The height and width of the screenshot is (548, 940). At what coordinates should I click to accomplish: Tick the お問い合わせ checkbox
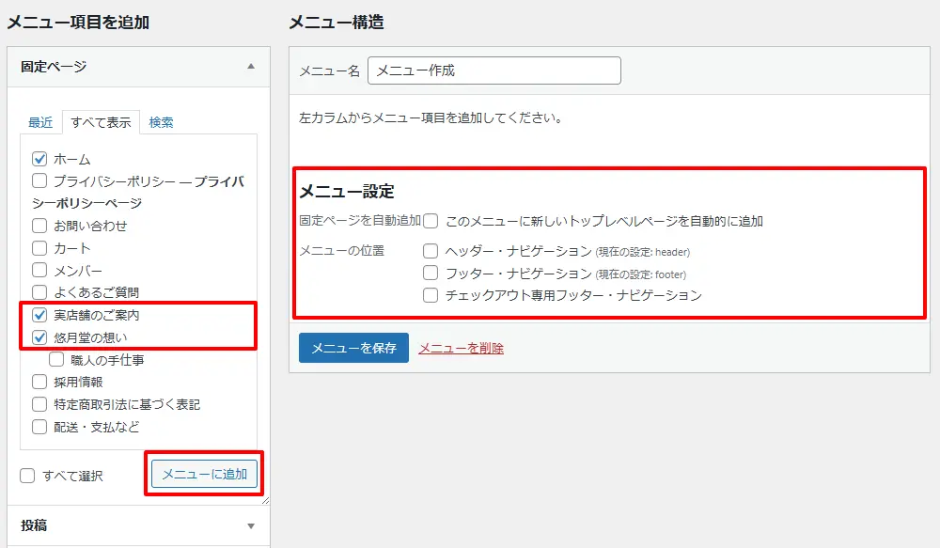point(39,226)
